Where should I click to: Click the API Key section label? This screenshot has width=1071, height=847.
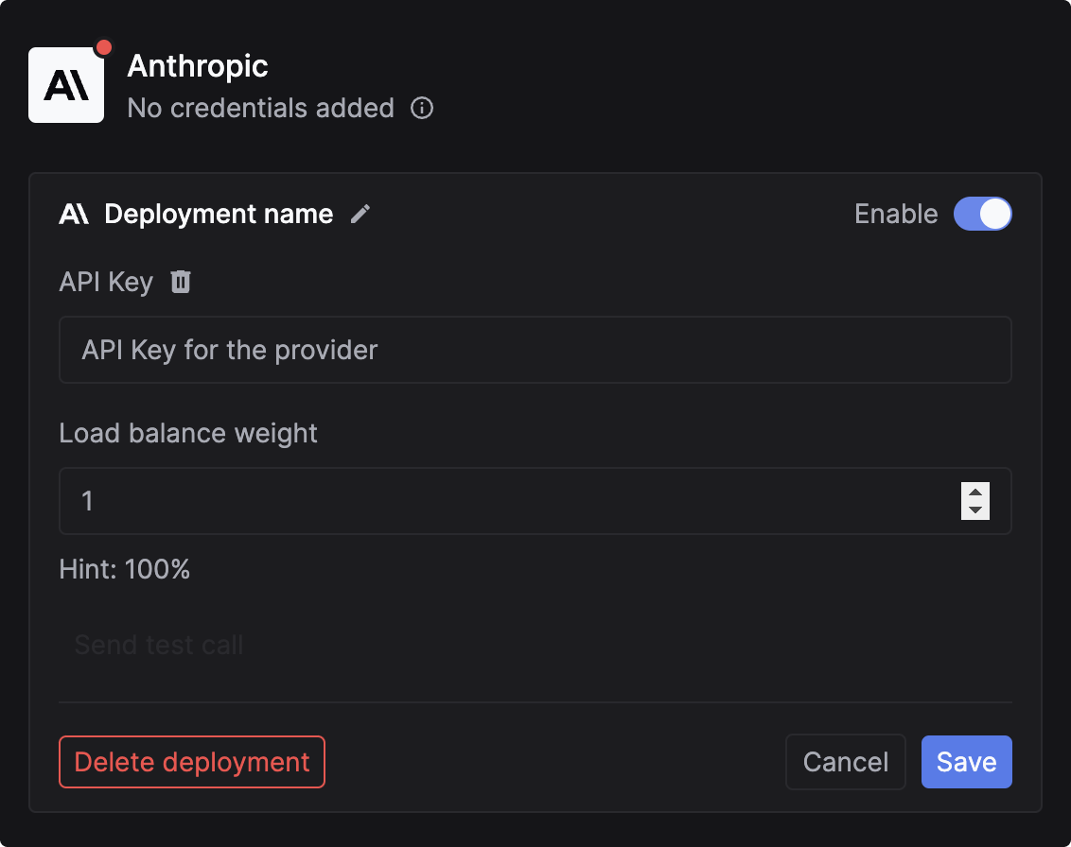(x=106, y=281)
